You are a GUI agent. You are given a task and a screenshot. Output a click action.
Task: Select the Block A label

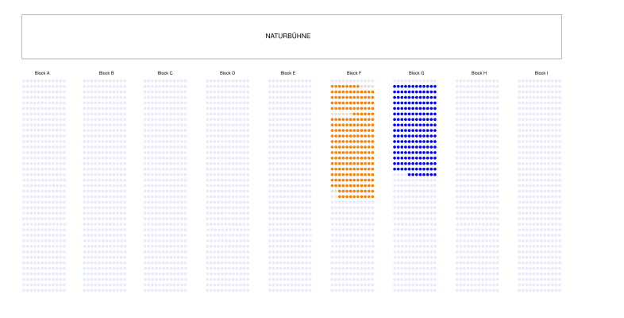tap(42, 73)
